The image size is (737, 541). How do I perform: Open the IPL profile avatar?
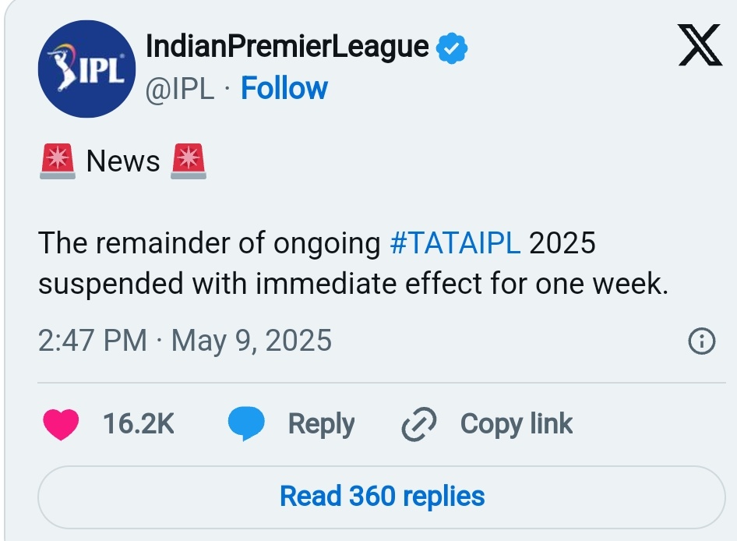[x=86, y=69]
